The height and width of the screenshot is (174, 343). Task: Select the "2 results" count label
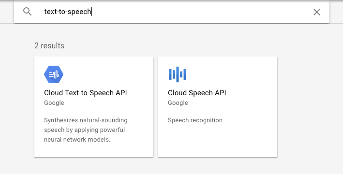49,46
